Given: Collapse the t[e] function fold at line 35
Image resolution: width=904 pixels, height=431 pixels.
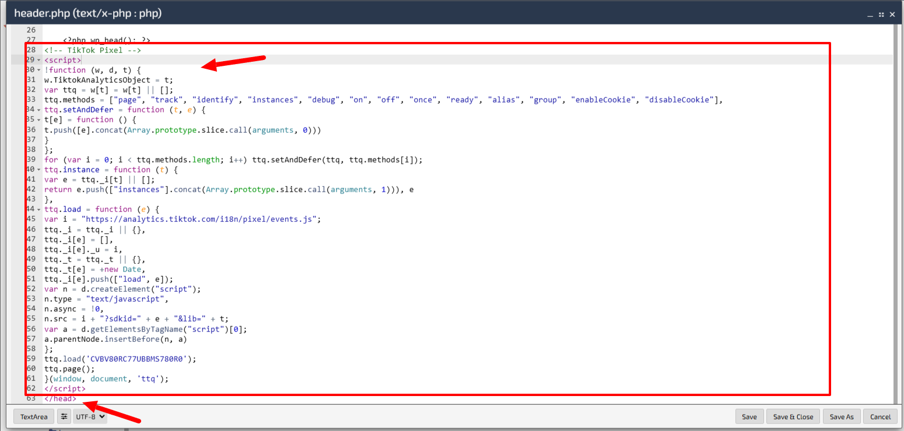Looking at the screenshot, I should point(38,119).
